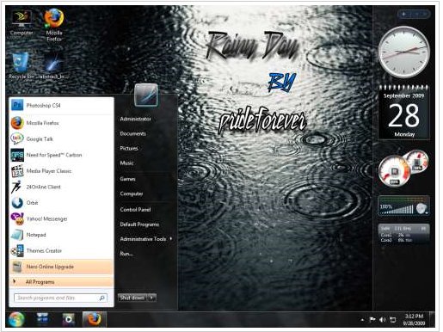443x332 pixels.
Task: Click the search magnifier icon
Action: point(102,298)
